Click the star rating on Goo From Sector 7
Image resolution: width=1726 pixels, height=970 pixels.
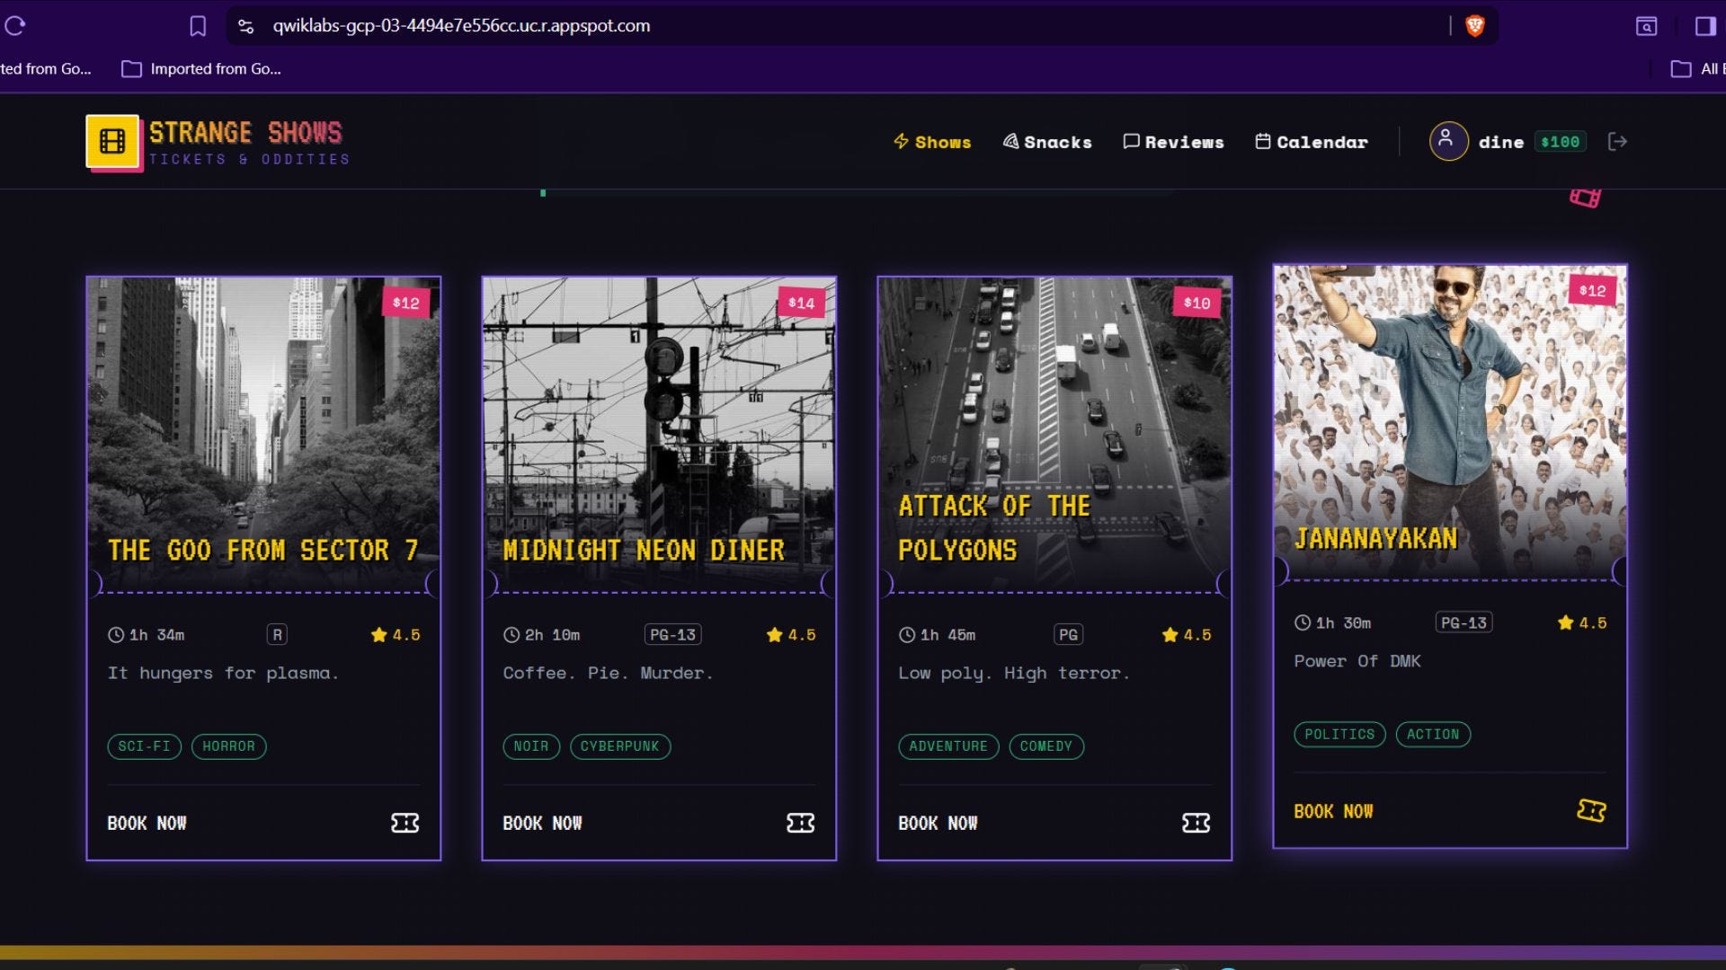click(395, 635)
